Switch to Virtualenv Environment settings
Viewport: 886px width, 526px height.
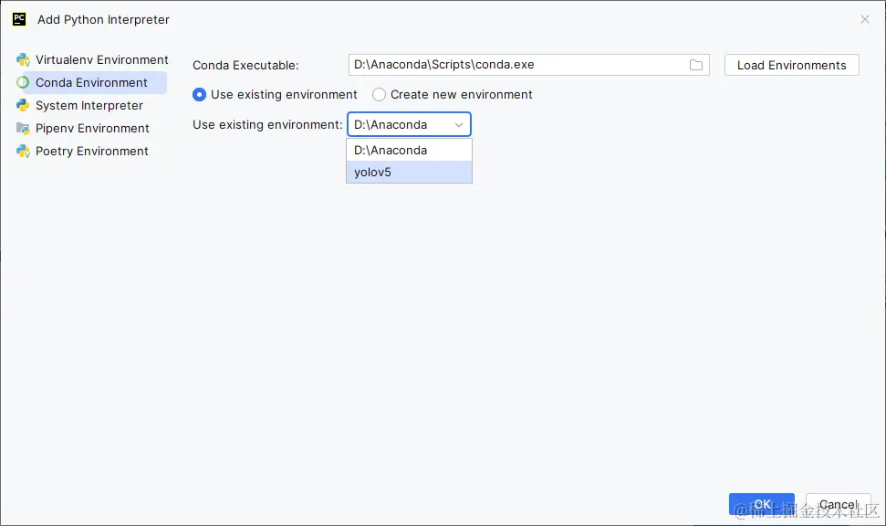pyautogui.click(x=101, y=60)
